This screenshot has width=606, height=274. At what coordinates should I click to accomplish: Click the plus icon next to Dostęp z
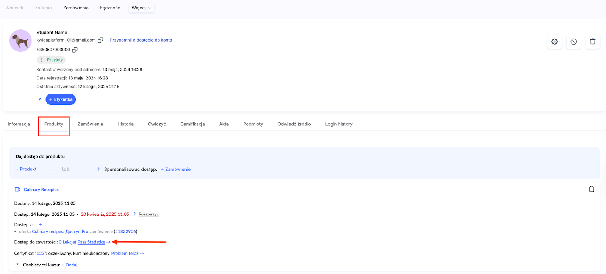click(x=41, y=224)
